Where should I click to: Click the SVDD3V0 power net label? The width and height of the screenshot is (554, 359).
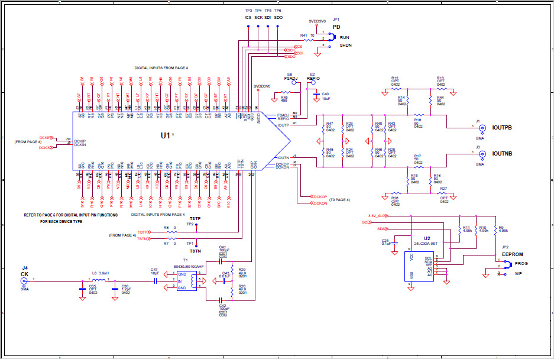pos(318,20)
